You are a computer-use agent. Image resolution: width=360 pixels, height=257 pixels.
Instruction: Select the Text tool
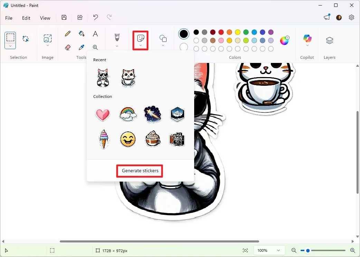coord(95,34)
